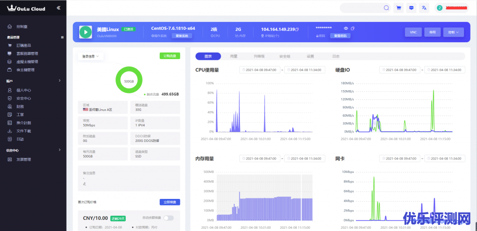Reveal password with the eye icon

[346, 29]
